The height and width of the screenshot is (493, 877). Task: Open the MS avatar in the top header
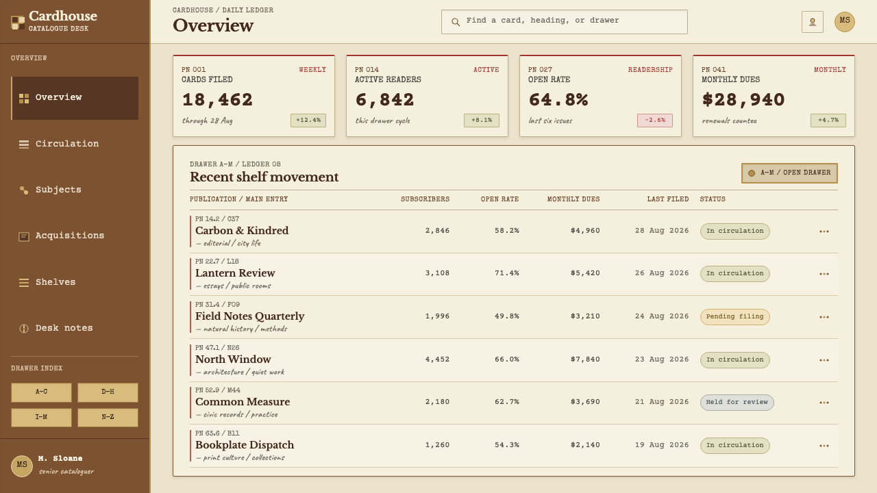pyautogui.click(x=845, y=22)
